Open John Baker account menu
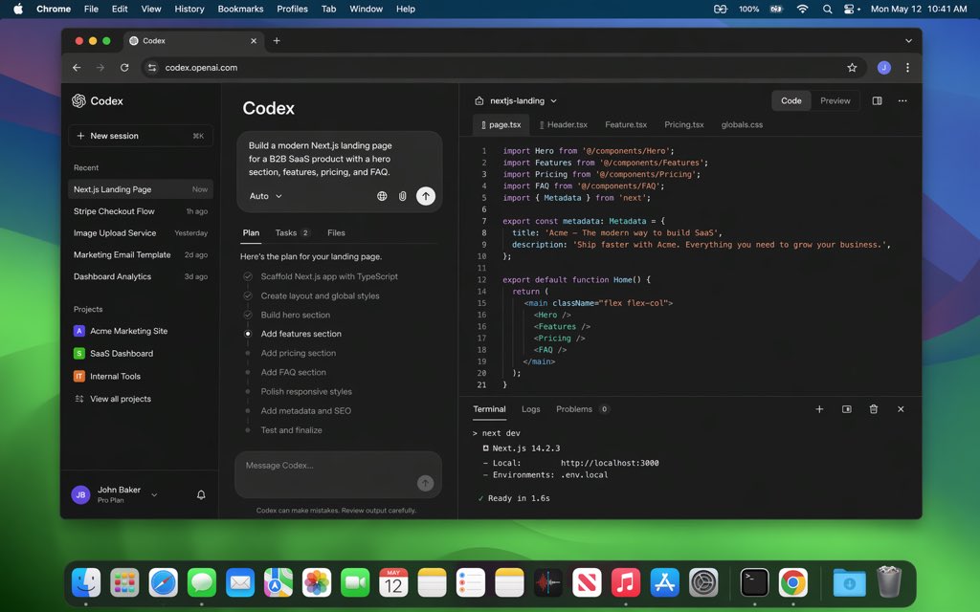 115,494
